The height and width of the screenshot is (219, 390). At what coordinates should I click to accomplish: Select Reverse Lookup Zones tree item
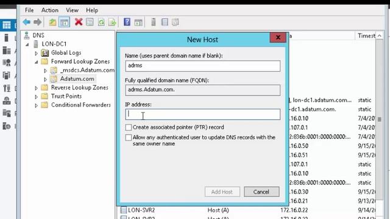(x=80, y=88)
